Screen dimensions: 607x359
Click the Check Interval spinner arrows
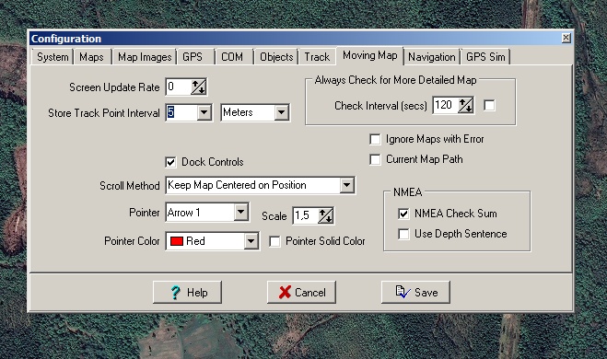coord(465,105)
